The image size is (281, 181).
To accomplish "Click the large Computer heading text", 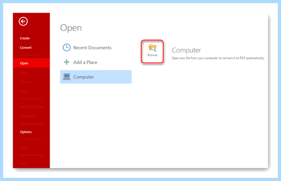I will [x=186, y=51].
